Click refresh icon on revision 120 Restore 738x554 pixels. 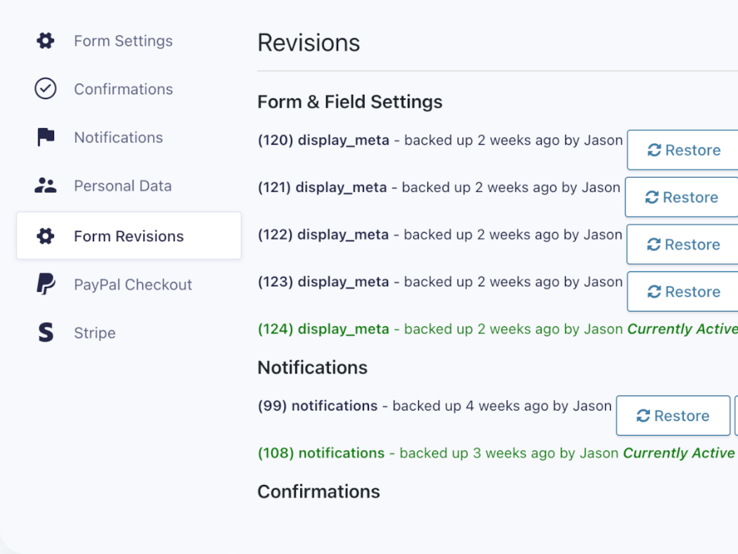[x=654, y=150]
